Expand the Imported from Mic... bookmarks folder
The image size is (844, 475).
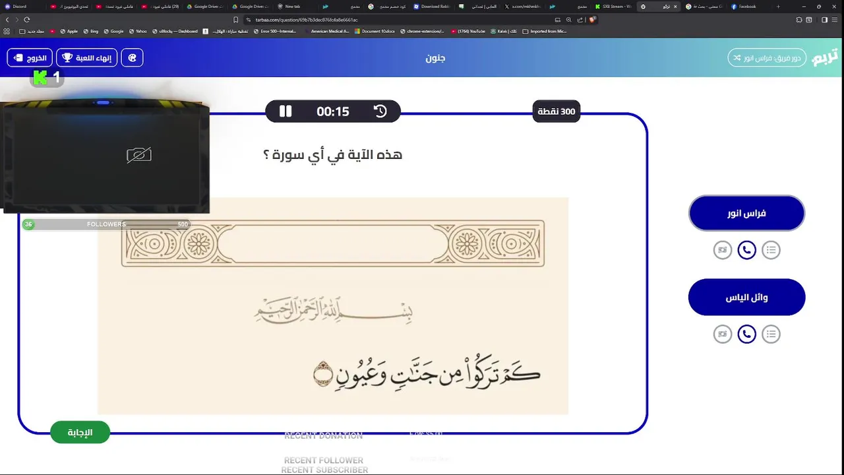[x=544, y=31]
